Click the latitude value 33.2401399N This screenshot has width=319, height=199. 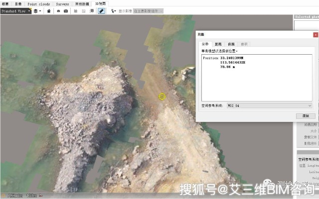232,58
